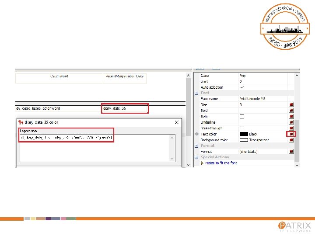Toggle the Strikethrough checkbox

coord(242,128)
